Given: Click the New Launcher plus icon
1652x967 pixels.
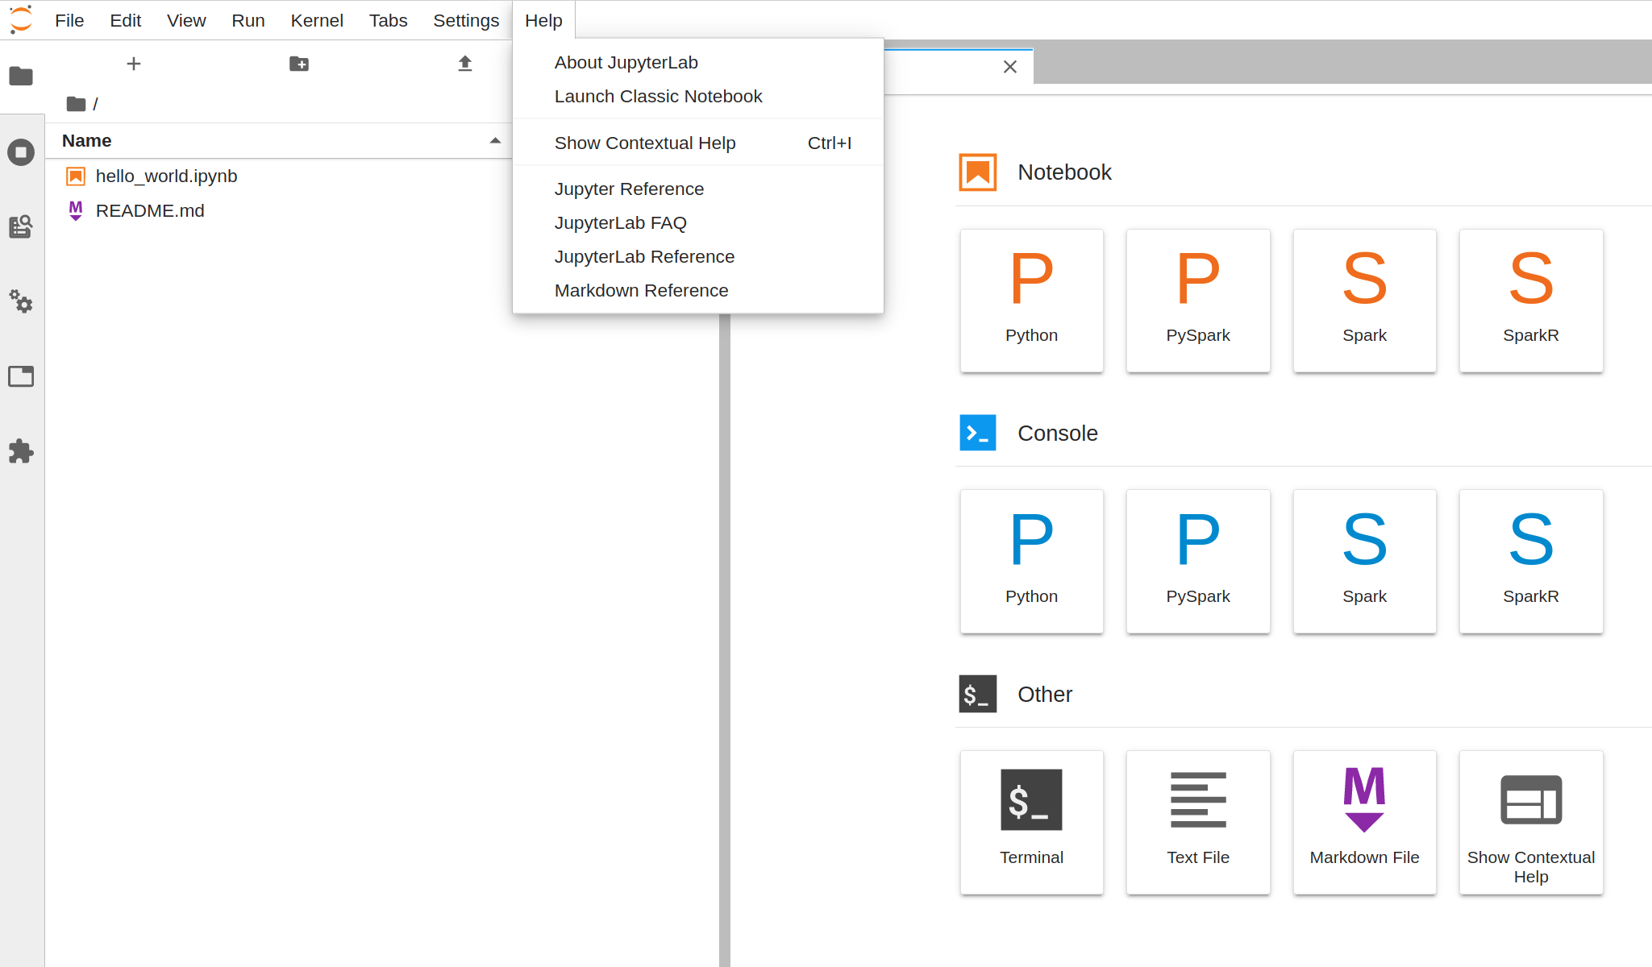Looking at the screenshot, I should tap(134, 64).
